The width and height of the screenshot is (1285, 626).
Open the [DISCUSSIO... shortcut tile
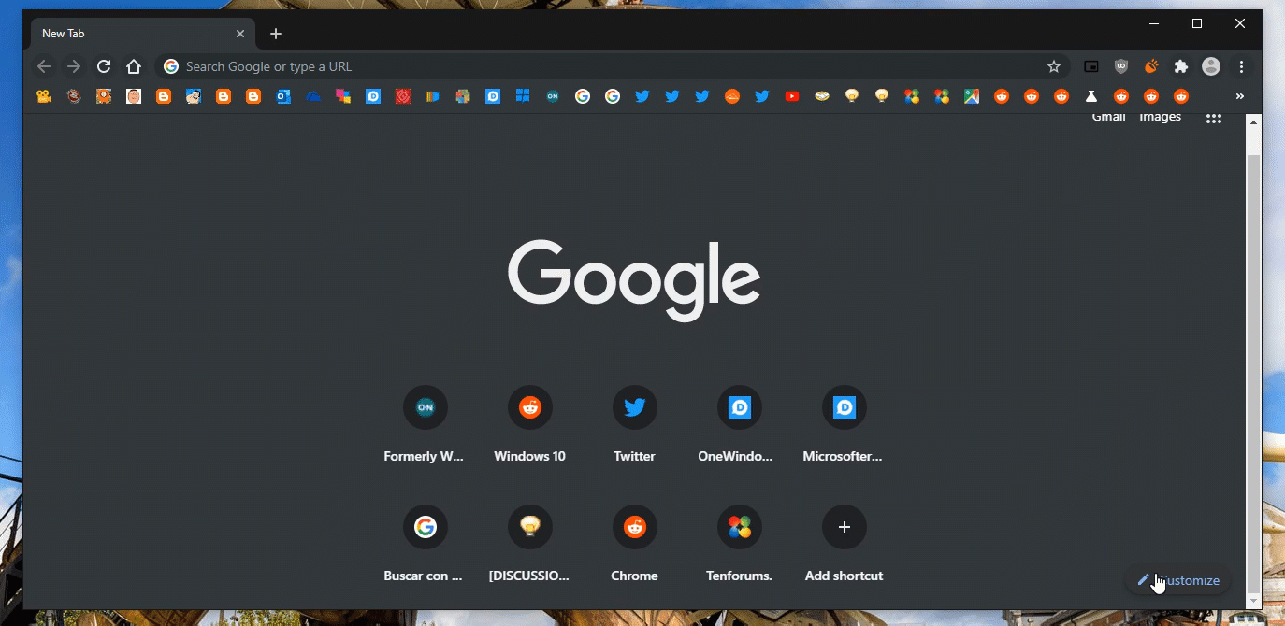point(530,546)
